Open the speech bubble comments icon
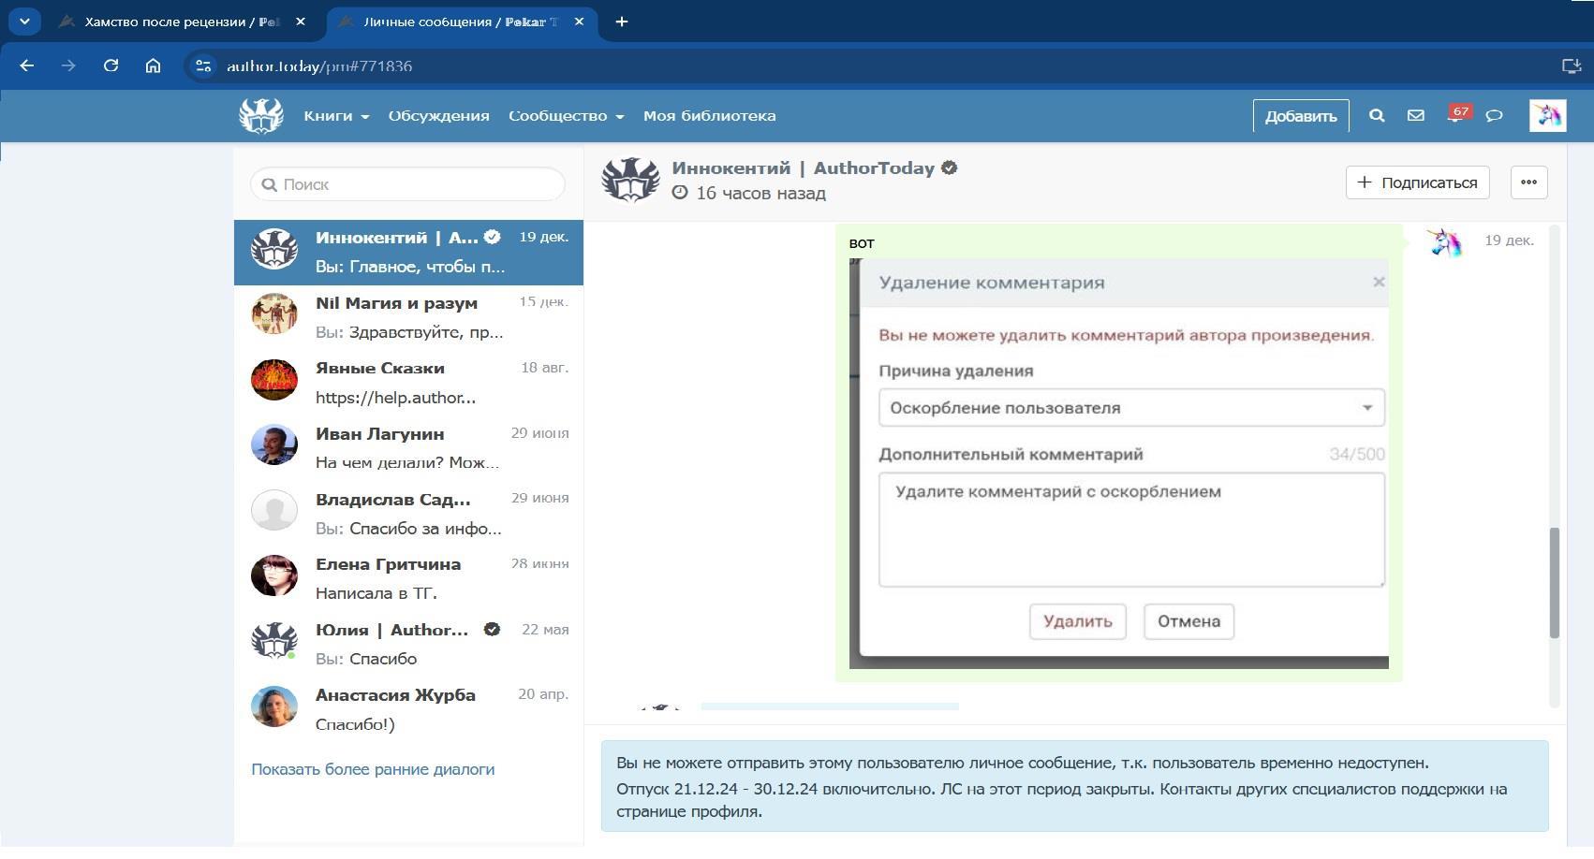The image size is (1594, 859). [1495, 116]
